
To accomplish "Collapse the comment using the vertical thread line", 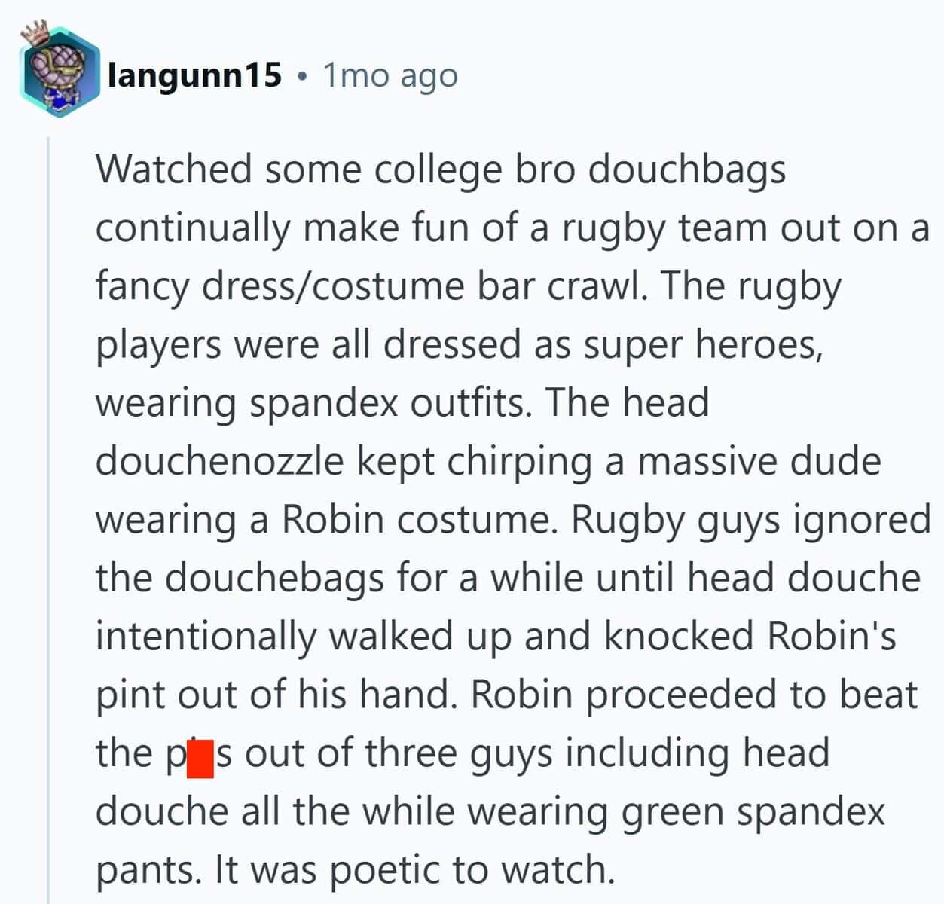I will click(x=48, y=520).
